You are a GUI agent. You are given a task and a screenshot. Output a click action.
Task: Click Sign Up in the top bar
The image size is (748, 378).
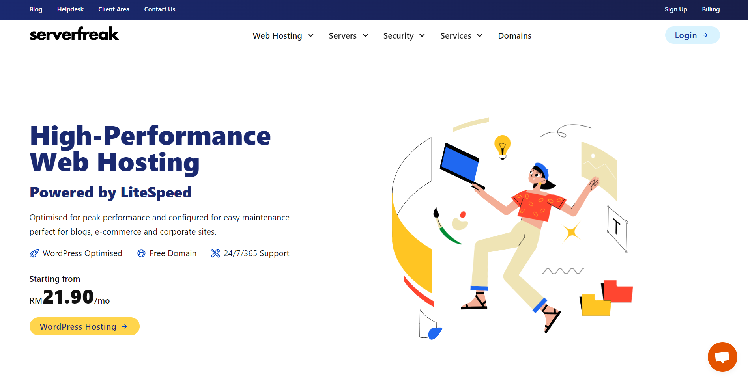(x=676, y=9)
